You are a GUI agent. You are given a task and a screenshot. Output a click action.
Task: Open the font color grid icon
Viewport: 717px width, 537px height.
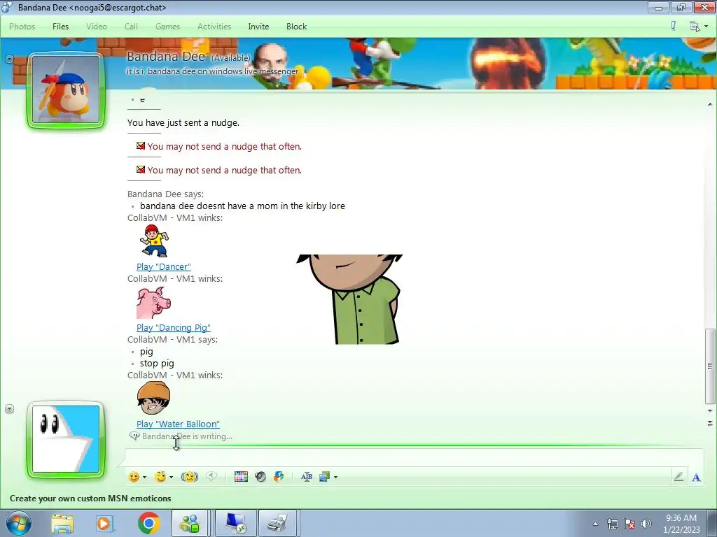[x=241, y=477]
